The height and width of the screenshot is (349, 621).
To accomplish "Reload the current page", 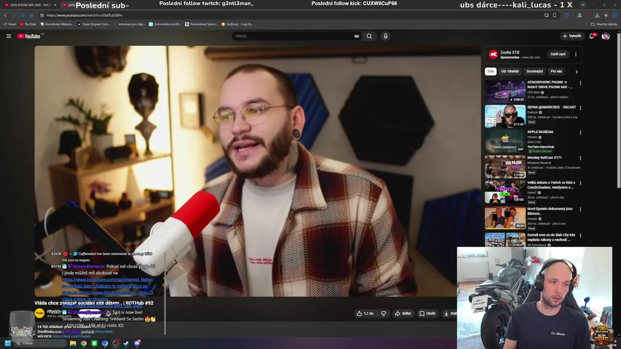I will tap(22, 15).
